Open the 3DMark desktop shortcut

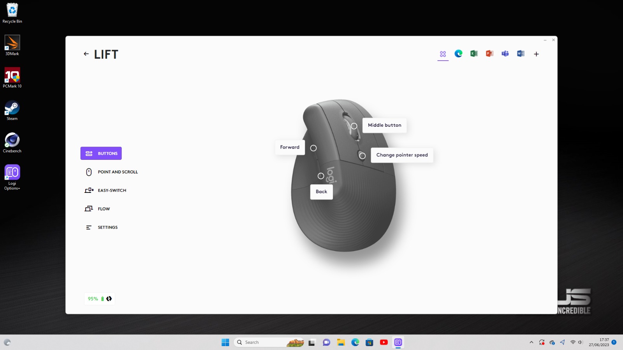[x=12, y=45]
